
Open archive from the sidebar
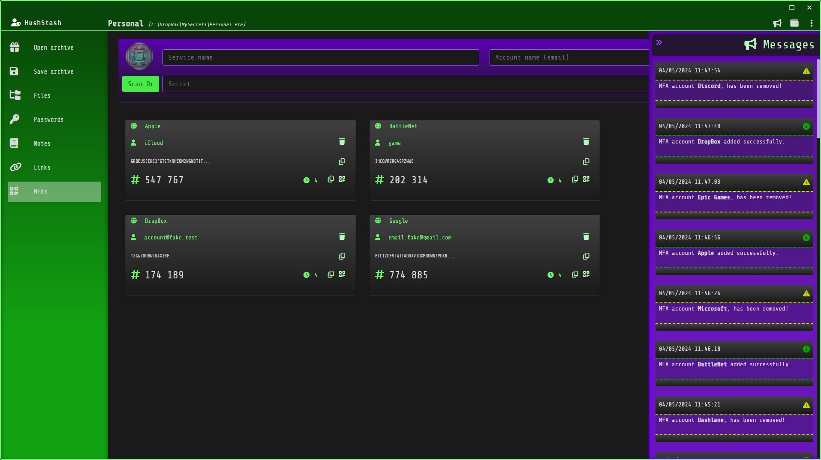[x=54, y=48]
